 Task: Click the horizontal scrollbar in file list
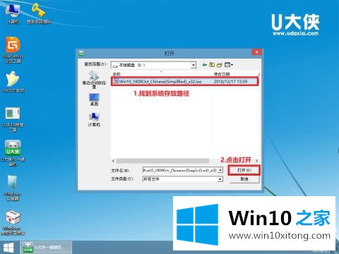tap(162, 161)
